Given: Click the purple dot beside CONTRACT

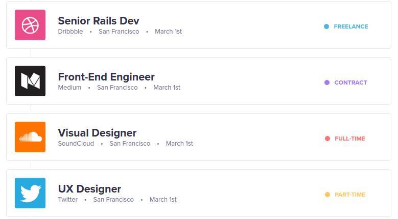Looking at the screenshot, I should (x=327, y=83).
